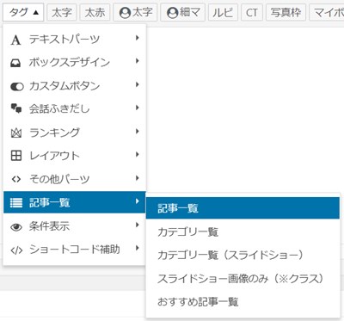This screenshot has width=344, height=321.
Task: Click the ボックスデザイン inbox icon
Action: click(15, 63)
